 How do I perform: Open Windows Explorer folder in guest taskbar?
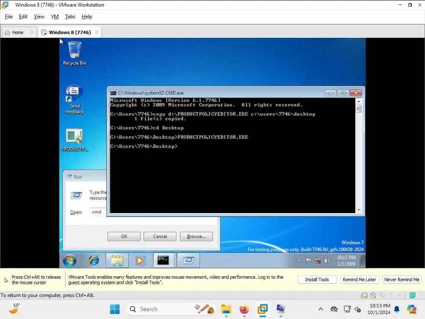(x=117, y=261)
